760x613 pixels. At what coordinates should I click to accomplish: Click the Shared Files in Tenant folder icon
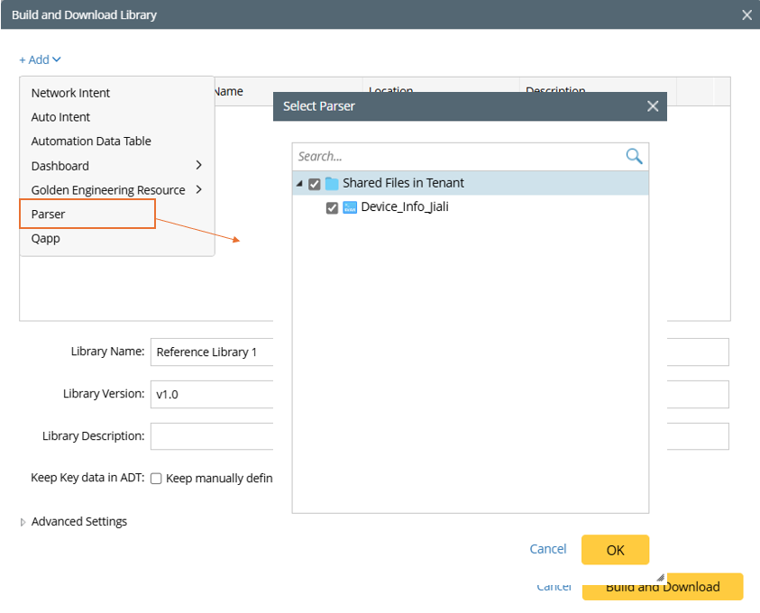332,183
